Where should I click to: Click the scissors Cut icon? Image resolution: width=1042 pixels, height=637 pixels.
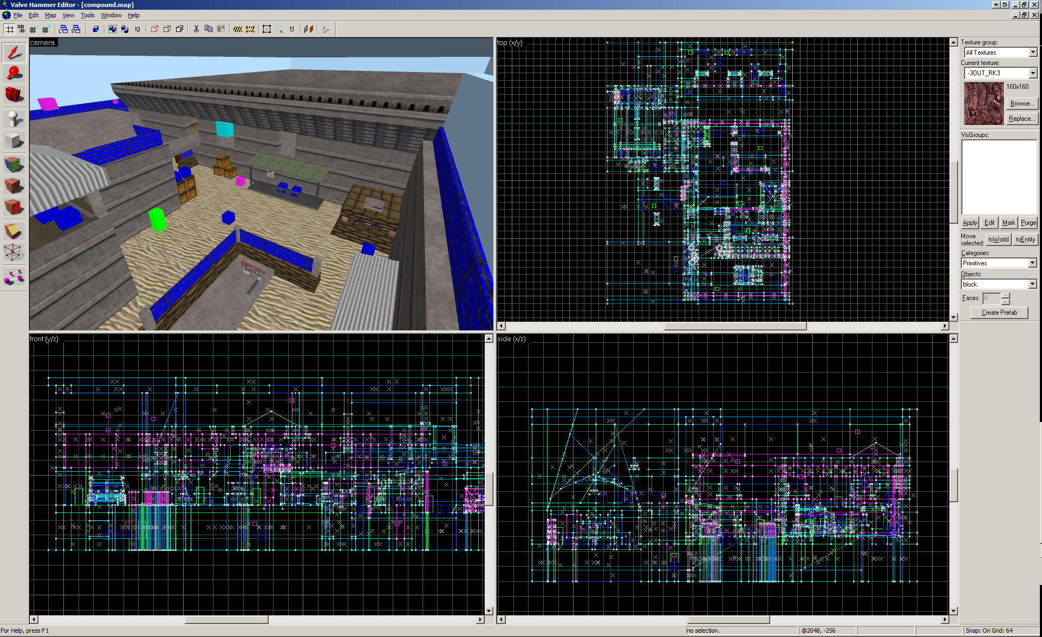click(196, 29)
